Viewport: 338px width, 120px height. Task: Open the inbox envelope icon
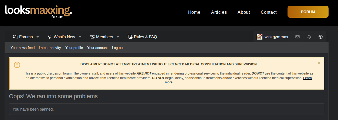coord(298,37)
